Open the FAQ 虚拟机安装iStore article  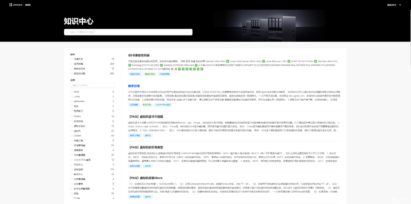145,178
